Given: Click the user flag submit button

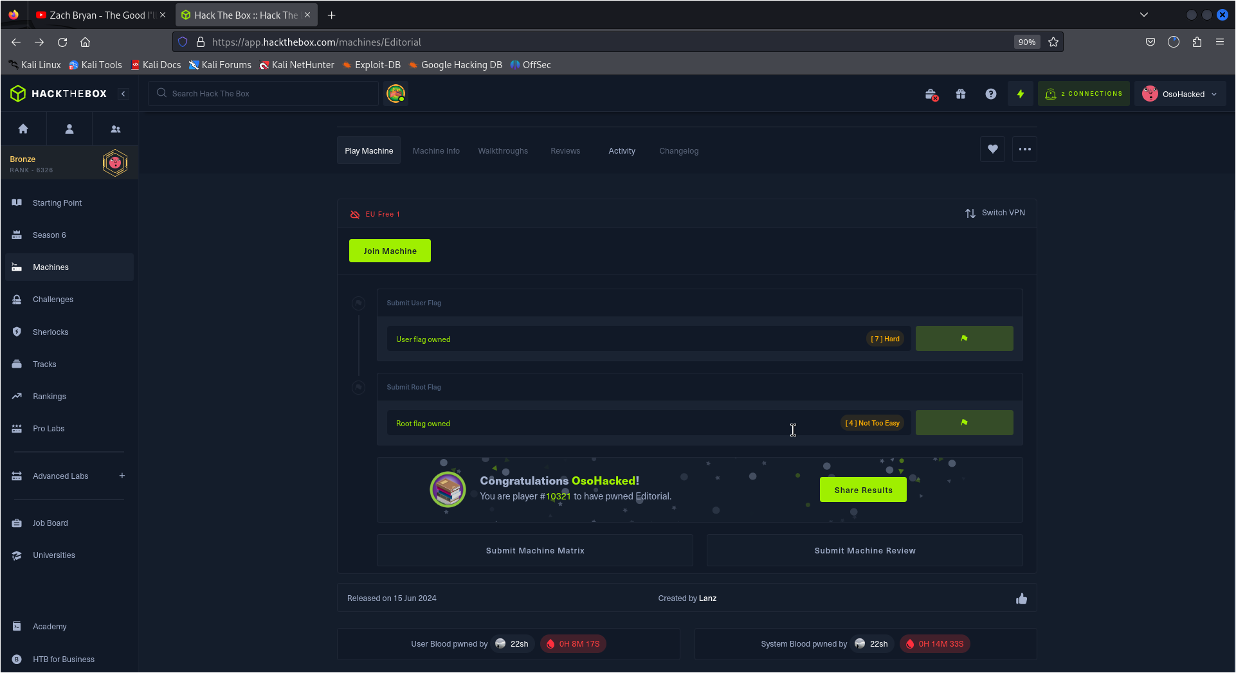Looking at the screenshot, I should (x=964, y=338).
